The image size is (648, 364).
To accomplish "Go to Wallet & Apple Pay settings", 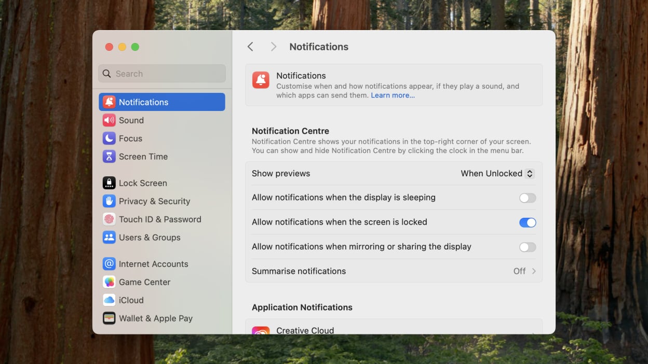I will point(155,318).
